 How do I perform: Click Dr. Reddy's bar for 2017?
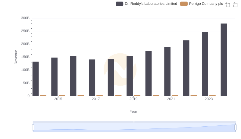pos(92,78)
